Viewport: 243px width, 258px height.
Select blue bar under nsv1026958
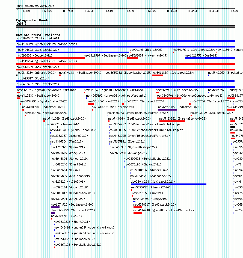[210, 58]
